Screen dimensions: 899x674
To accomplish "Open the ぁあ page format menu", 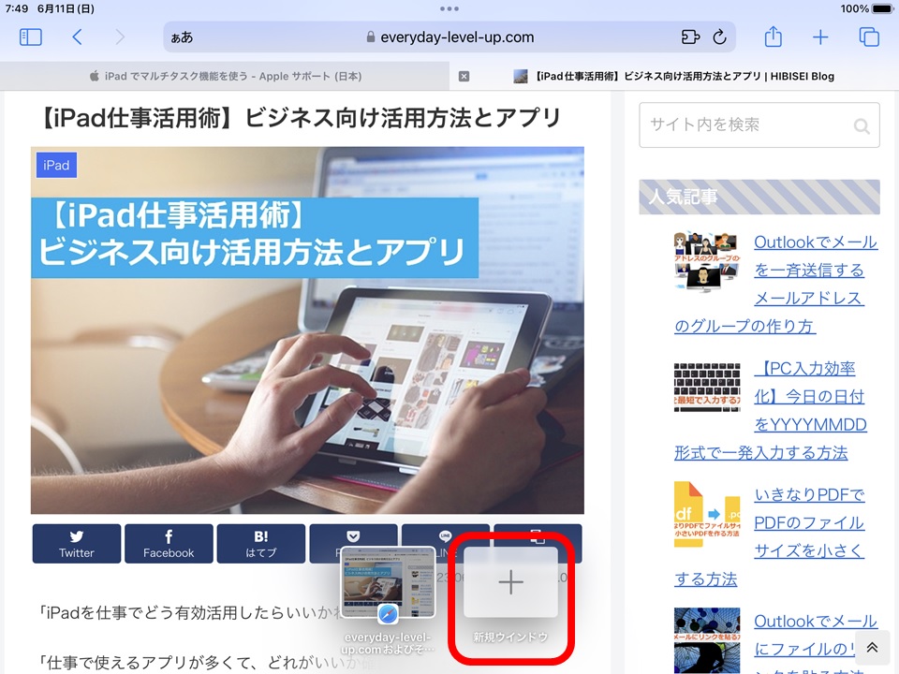I will point(182,37).
